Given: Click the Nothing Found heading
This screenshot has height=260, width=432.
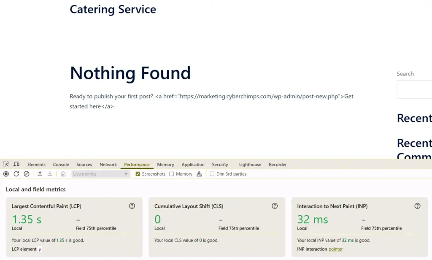Looking at the screenshot, I should (130, 73).
